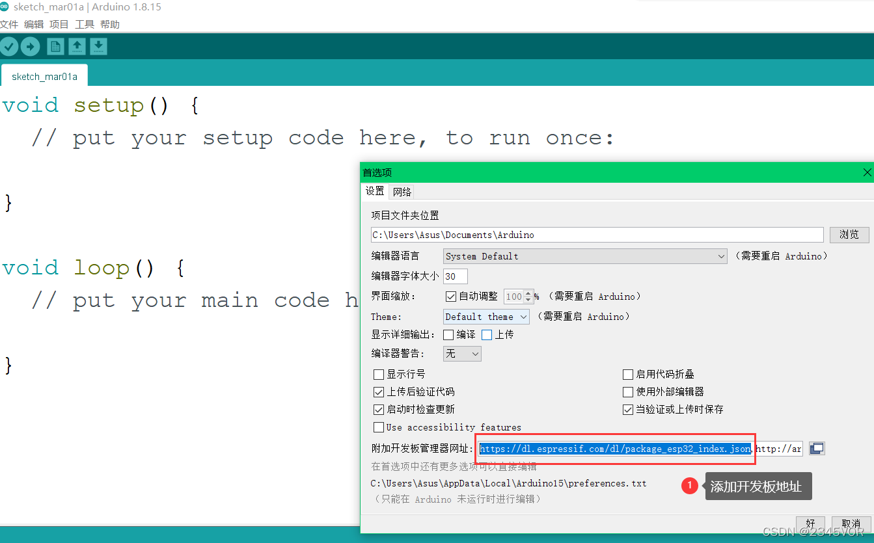The height and width of the screenshot is (543, 874).
Task: Select the sketch_mar01a editor tab
Action: point(44,76)
